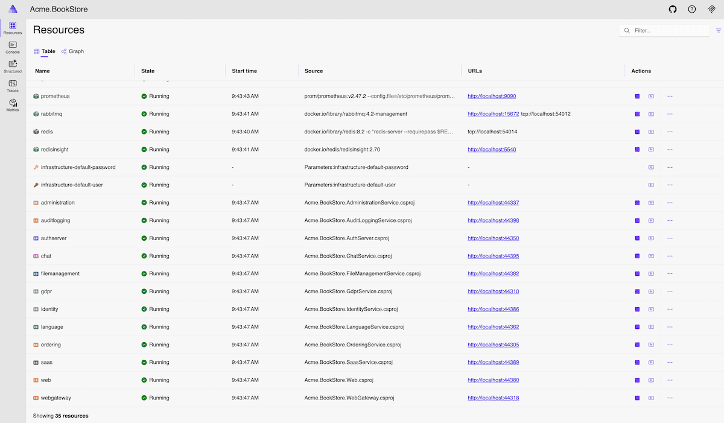The height and width of the screenshot is (423, 724).
Task: View console logs for the prometheus resource
Action: point(637,96)
